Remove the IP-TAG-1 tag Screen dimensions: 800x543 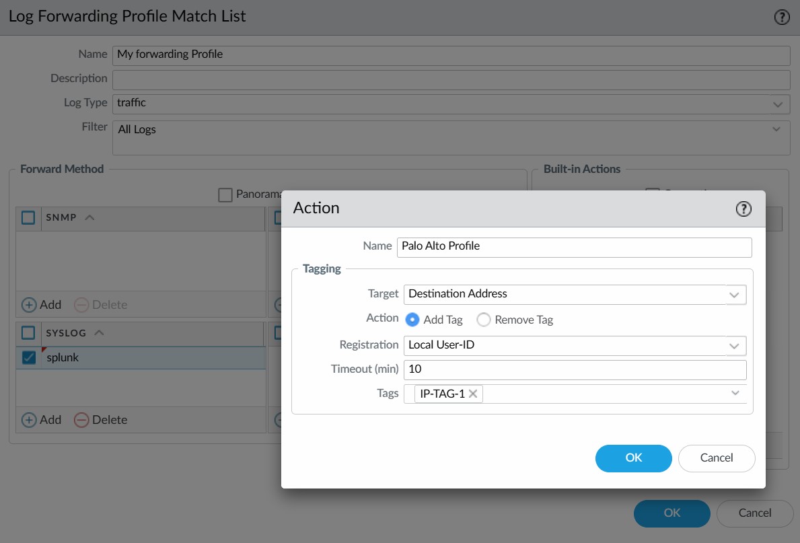(473, 394)
